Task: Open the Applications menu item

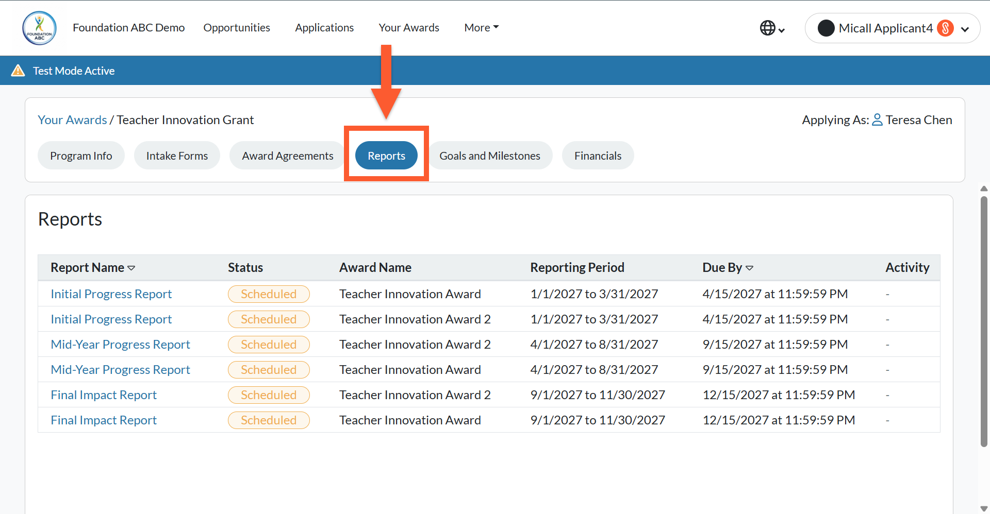Action: (x=324, y=28)
